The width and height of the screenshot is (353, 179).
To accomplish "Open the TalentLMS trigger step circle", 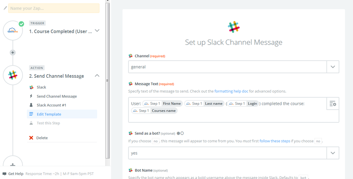I will point(13,31).
